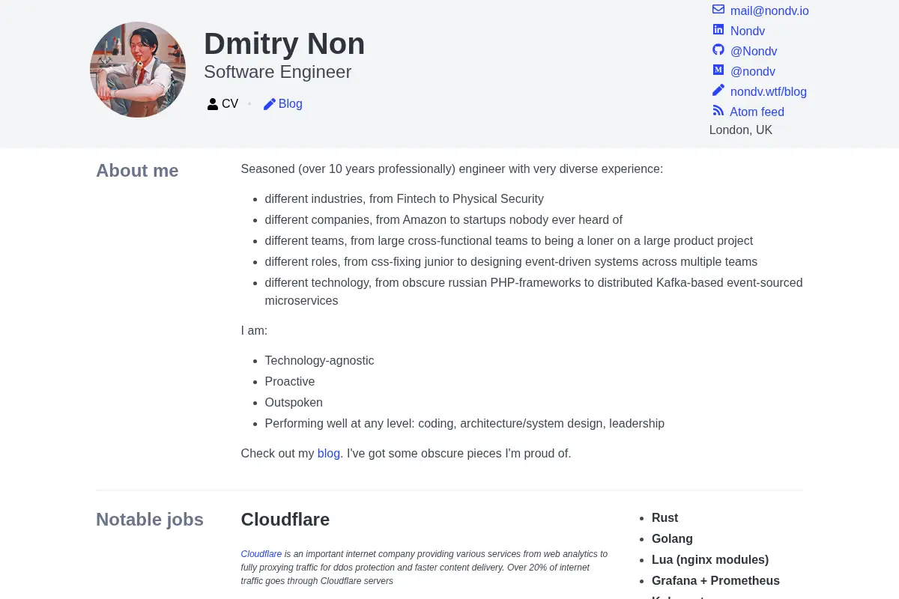
Task: Open the nondv.wtf/blog link
Action: point(769,91)
